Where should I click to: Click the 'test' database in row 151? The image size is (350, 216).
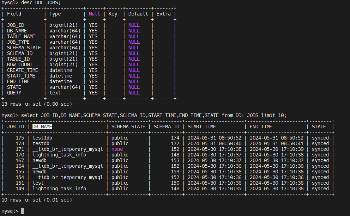[x=38, y=183]
